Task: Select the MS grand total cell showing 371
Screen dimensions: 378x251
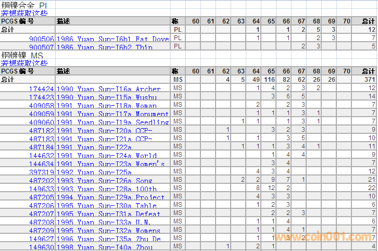Action: (x=369, y=80)
